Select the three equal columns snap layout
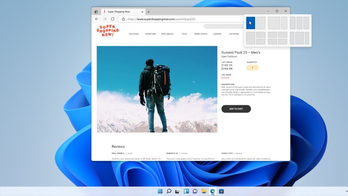Image resolution: width=348 pixels, height=196 pixels. coord(299,23)
